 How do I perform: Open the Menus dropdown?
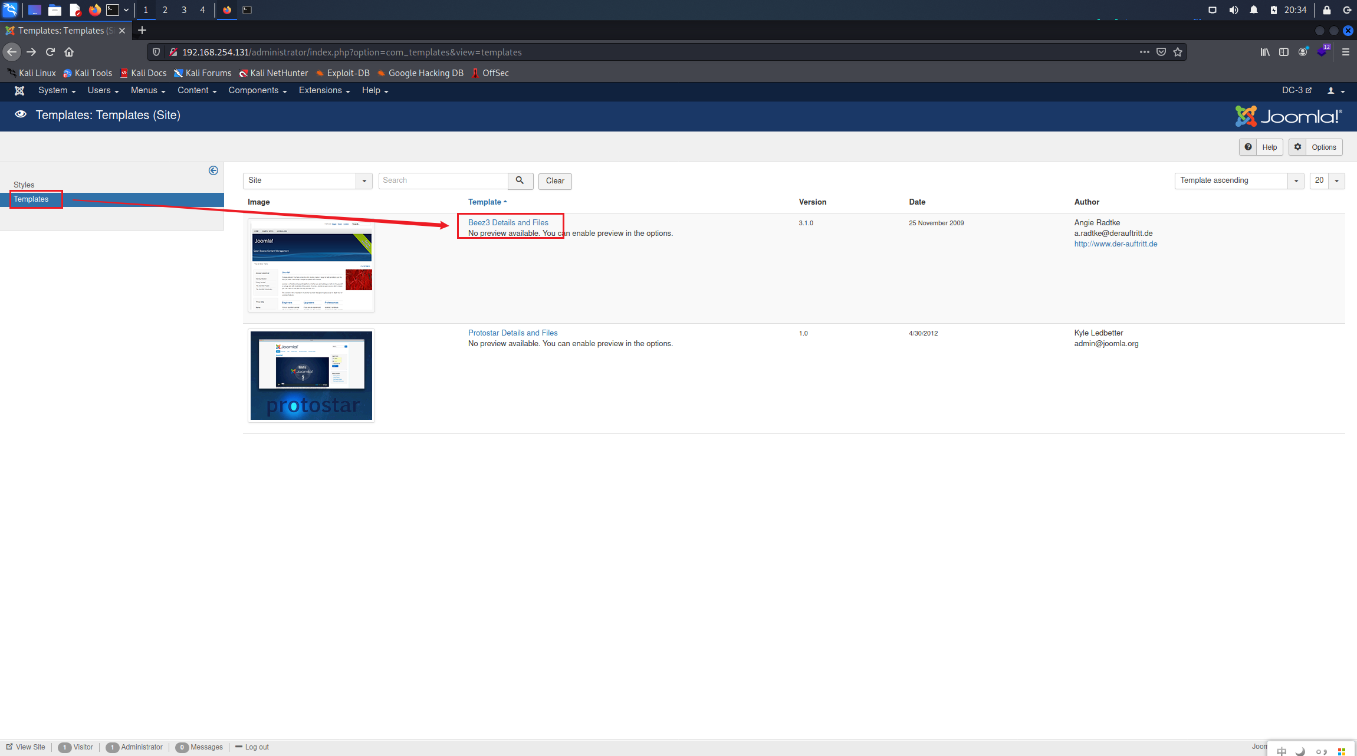click(x=148, y=90)
